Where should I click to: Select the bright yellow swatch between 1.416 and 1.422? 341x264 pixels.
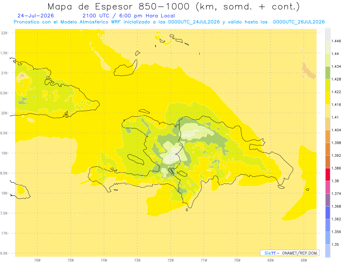click(328, 98)
